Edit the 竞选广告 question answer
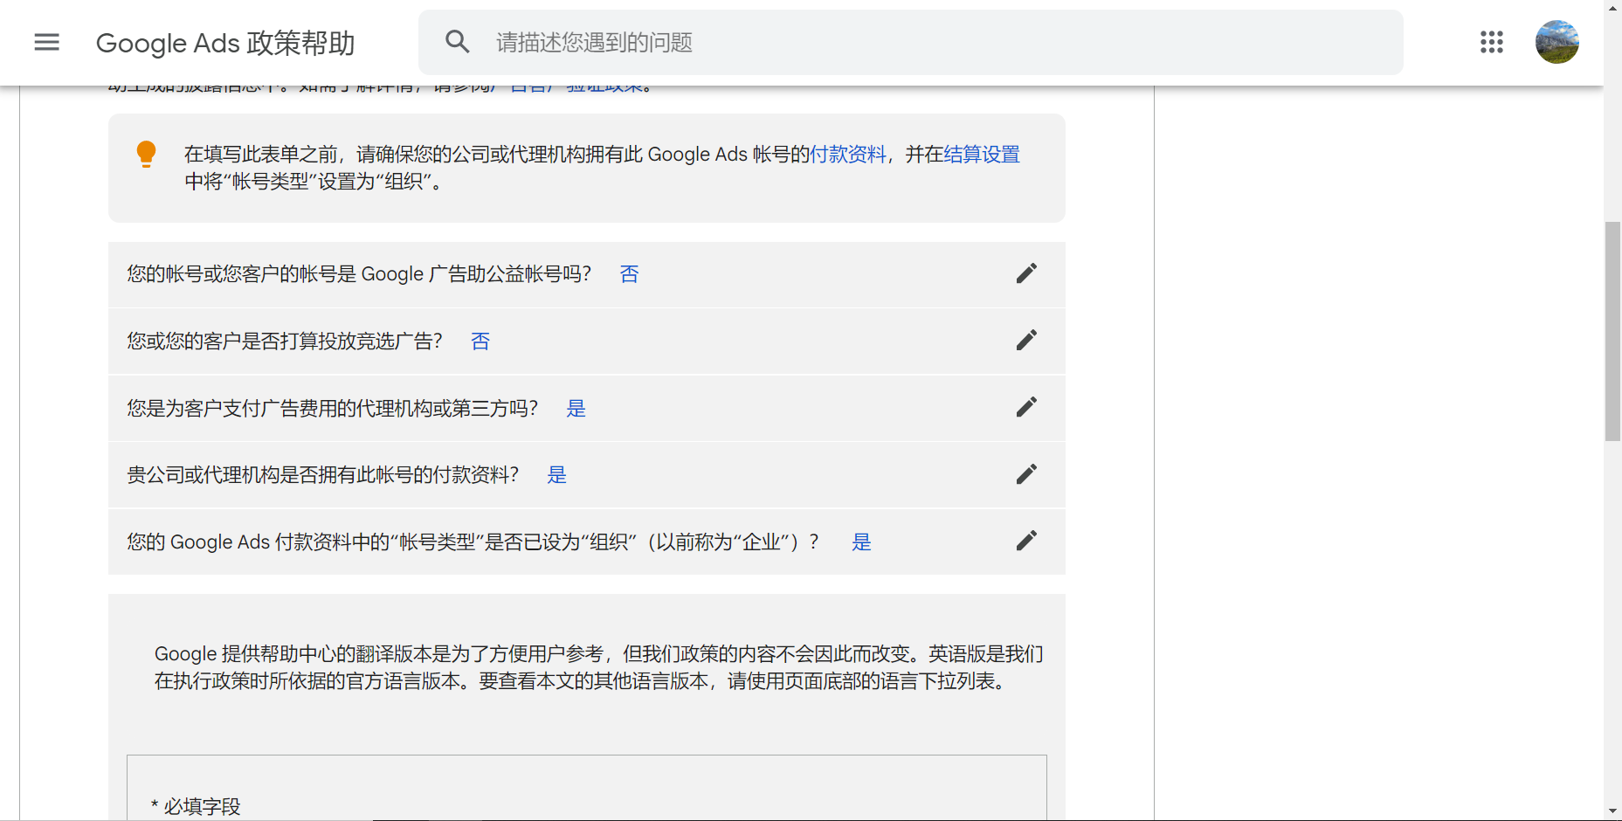This screenshot has width=1622, height=821. click(x=1026, y=341)
